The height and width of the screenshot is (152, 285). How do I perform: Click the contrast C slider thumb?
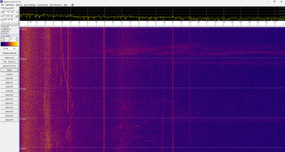(9, 40)
